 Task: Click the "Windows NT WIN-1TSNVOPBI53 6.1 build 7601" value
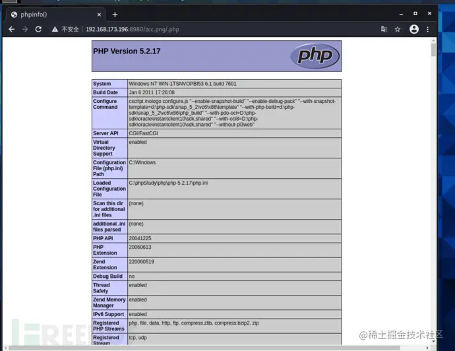[x=183, y=84]
